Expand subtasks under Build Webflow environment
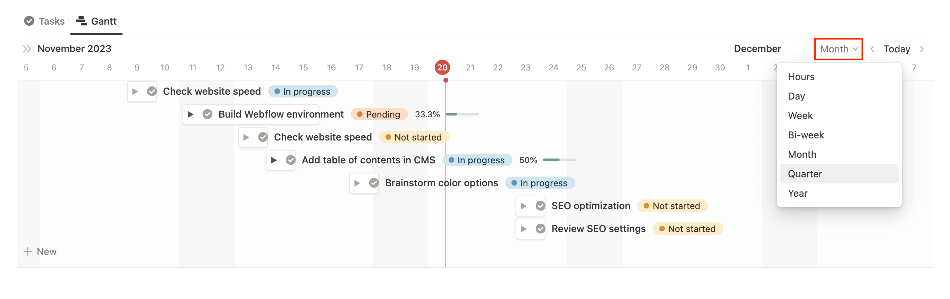The image size is (950, 299). click(192, 114)
